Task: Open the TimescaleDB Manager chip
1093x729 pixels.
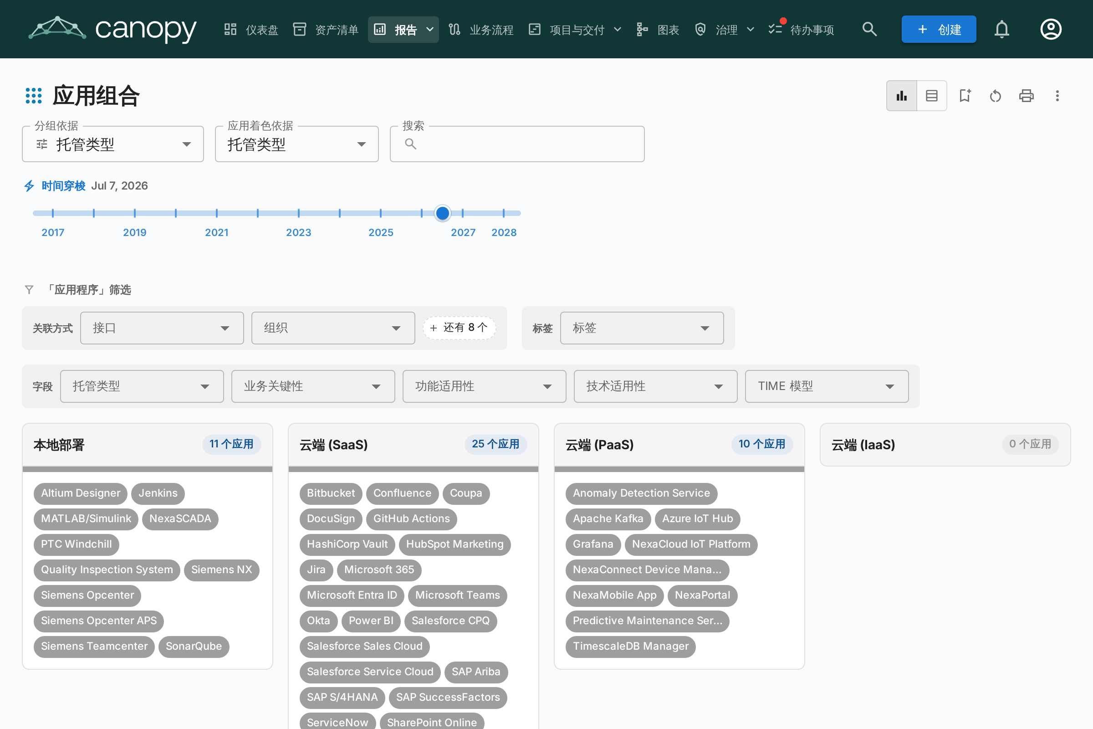Action: 631,646
